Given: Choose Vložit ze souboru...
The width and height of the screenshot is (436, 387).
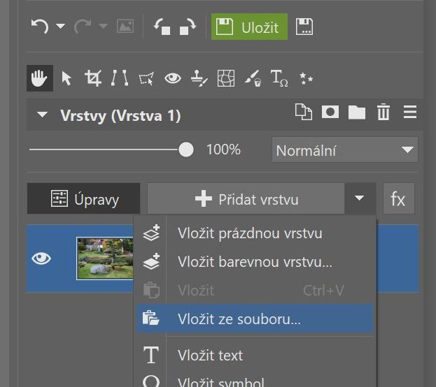Looking at the screenshot, I should point(255,319).
